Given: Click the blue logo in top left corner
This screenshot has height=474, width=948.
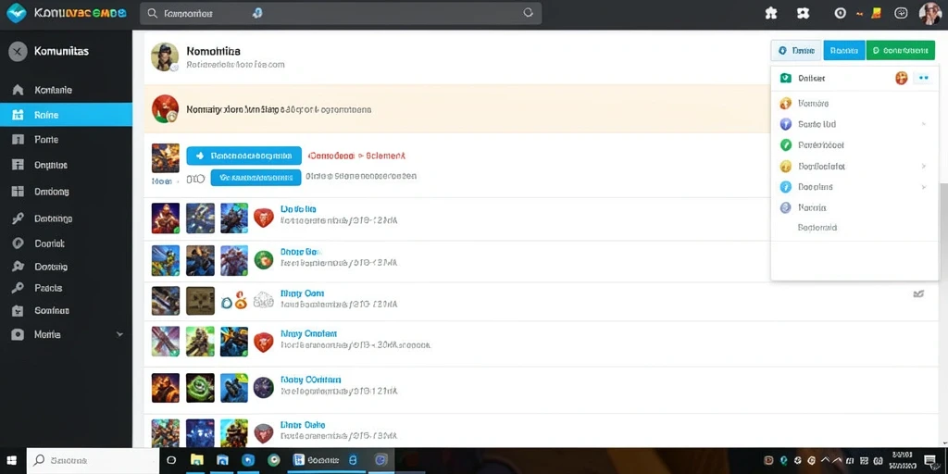Looking at the screenshot, I should coord(16,13).
